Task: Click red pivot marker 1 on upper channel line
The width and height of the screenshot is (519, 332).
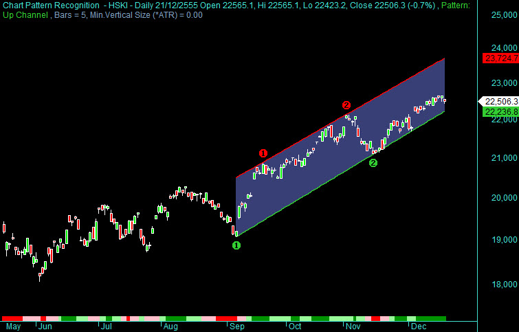Action: pos(263,153)
